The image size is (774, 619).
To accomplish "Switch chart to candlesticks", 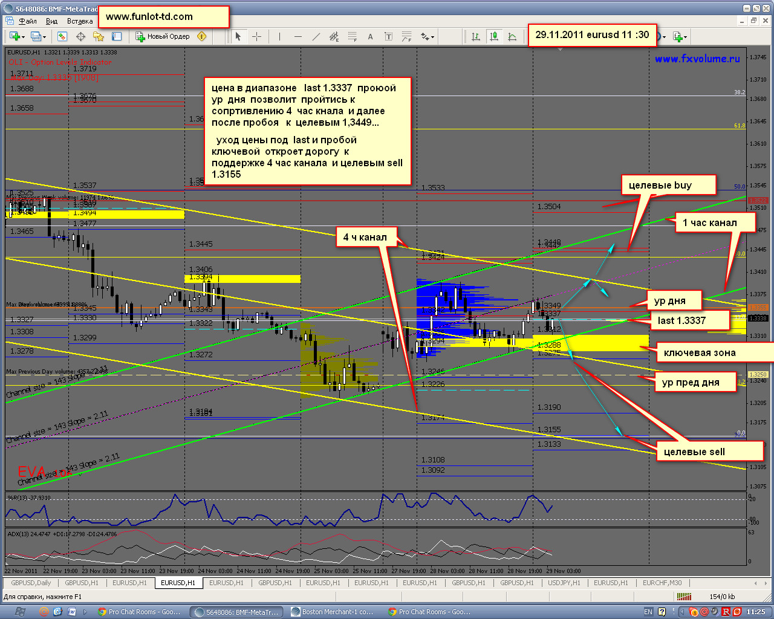I will pos(494,36).
